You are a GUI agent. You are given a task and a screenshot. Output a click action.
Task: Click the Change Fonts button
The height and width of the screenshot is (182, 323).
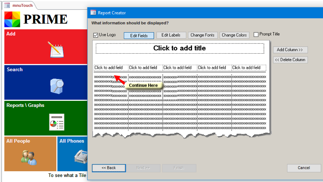click(x=203, y=35)
